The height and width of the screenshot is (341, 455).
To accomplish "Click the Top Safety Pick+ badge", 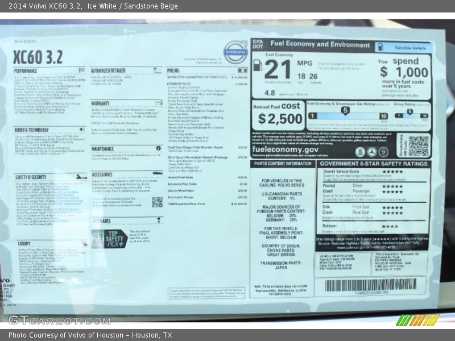I will pyautogui.click(x=109, y=239).
